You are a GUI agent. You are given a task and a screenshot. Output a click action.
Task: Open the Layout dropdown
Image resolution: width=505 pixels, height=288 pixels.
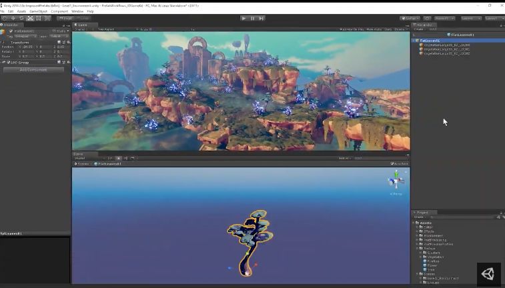pyautogui.click(x=494, y=19)
